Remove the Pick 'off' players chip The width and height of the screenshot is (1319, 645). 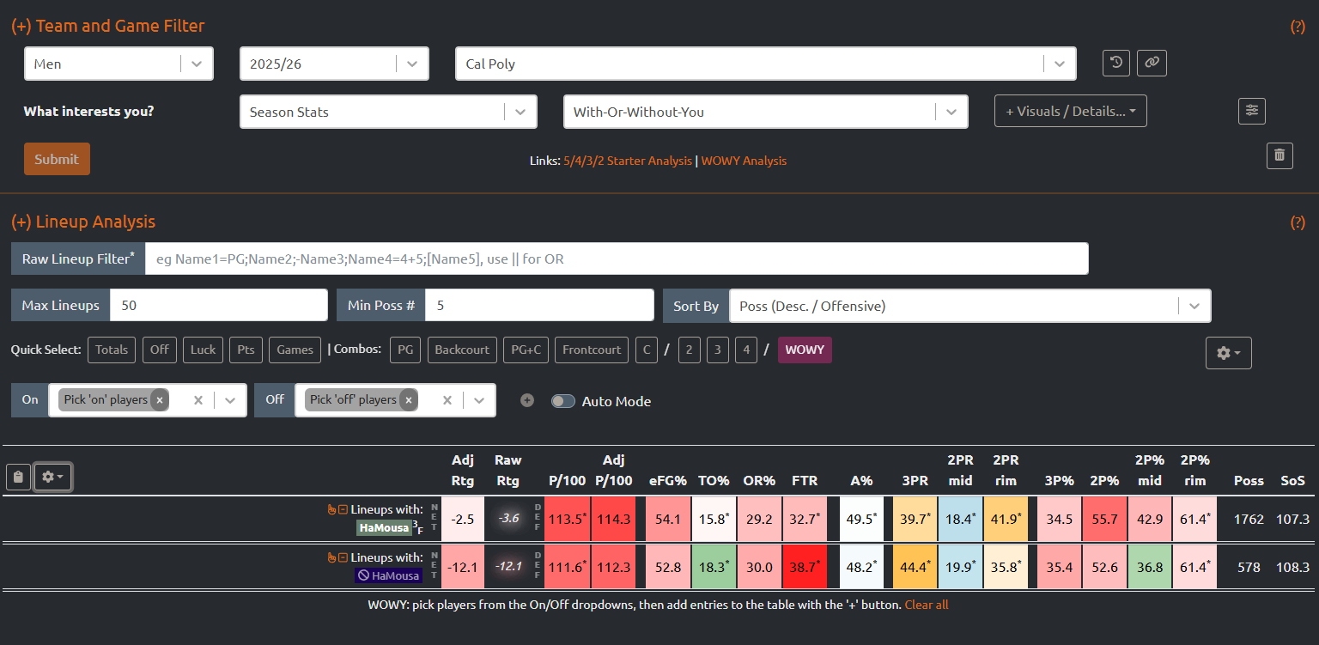tap(408, 400)
